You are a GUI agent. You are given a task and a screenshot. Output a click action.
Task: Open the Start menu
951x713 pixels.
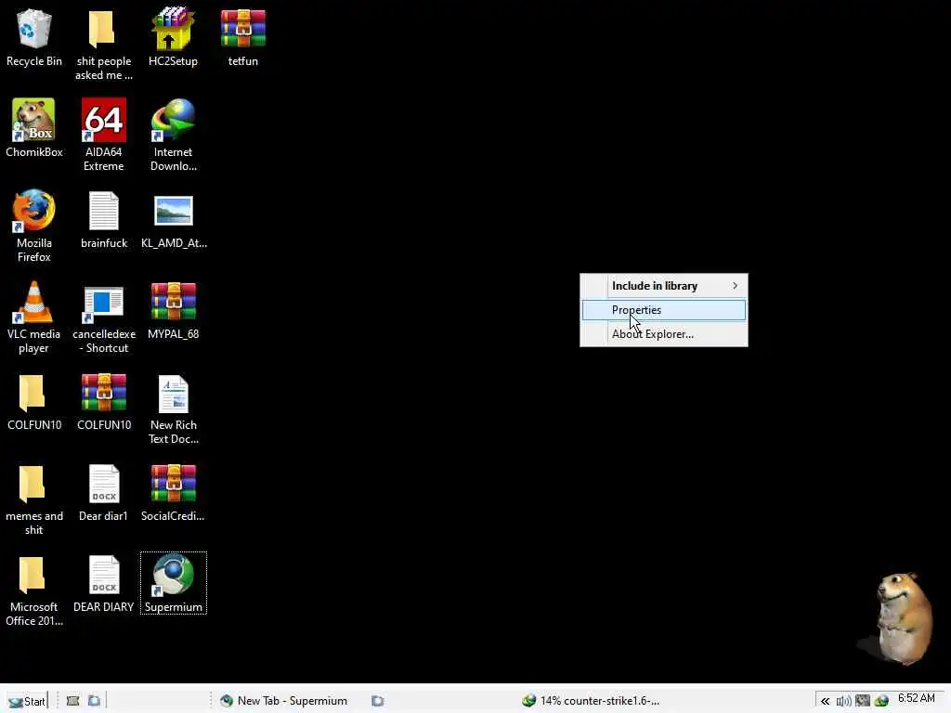27,701
